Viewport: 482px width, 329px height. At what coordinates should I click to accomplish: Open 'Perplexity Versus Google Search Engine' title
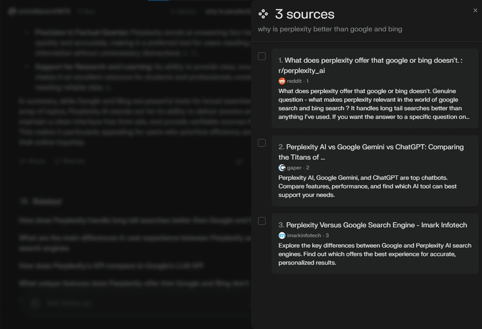tap(373, 225)
